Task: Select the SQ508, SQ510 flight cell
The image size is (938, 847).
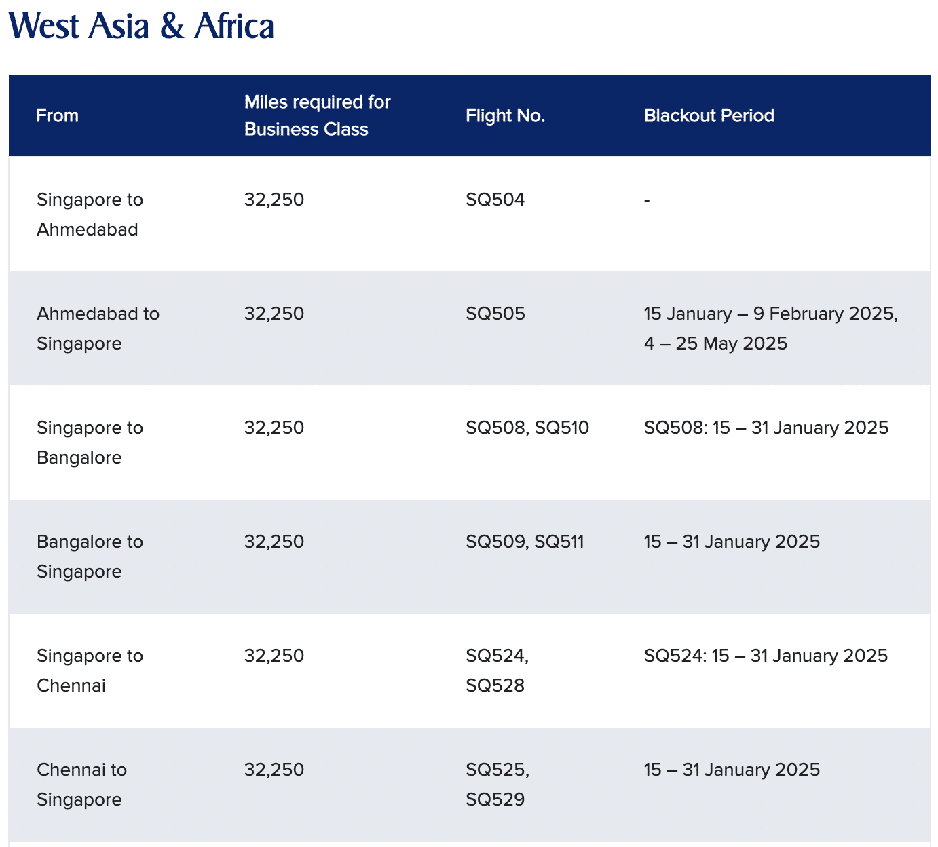Action: [x=527, y=428]
